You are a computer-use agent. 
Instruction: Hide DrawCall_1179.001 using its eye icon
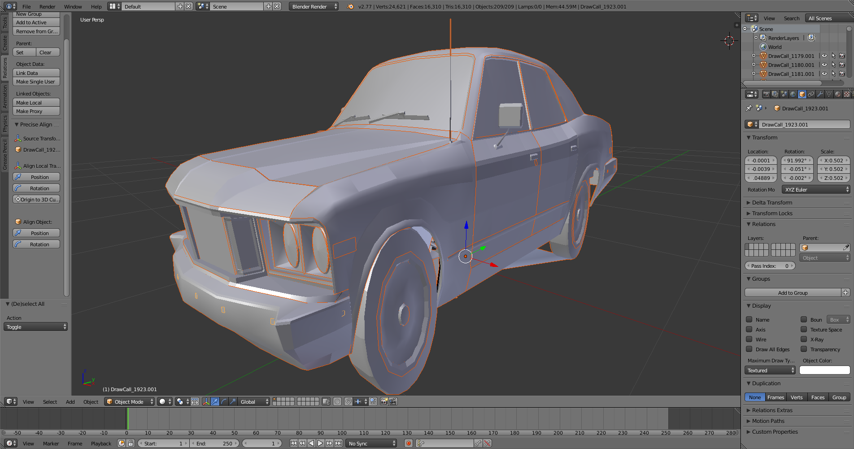pyautogui.click(x=824, y=56)
